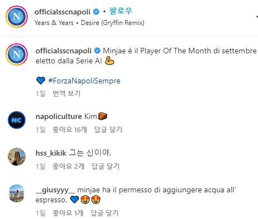Show the caption translation with 번역 보기

coord(67,93)
